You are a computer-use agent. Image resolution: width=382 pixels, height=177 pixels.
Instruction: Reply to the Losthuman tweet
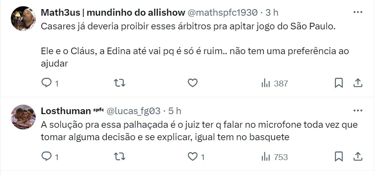click(47, 157)
